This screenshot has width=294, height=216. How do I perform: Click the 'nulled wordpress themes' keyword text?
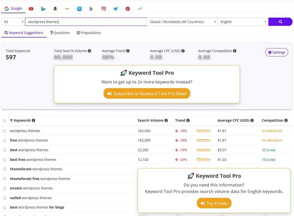31,198
